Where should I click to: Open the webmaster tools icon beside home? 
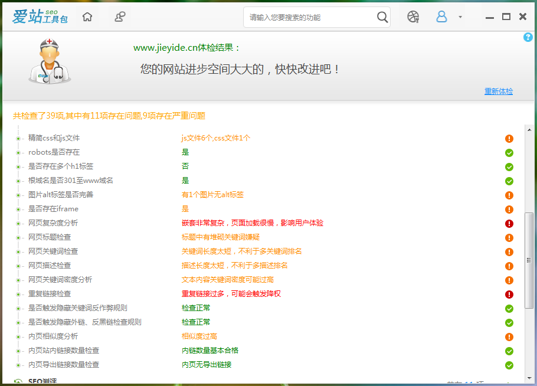pos(120,17)
